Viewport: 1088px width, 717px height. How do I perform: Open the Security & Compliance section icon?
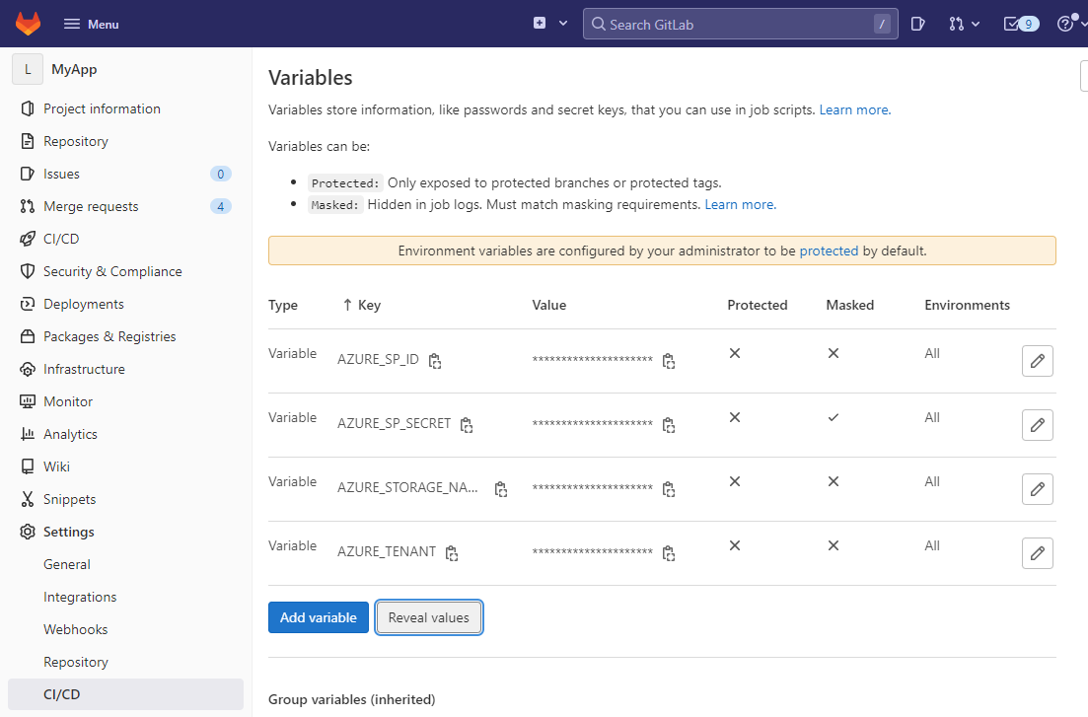(x=28, y=270)
